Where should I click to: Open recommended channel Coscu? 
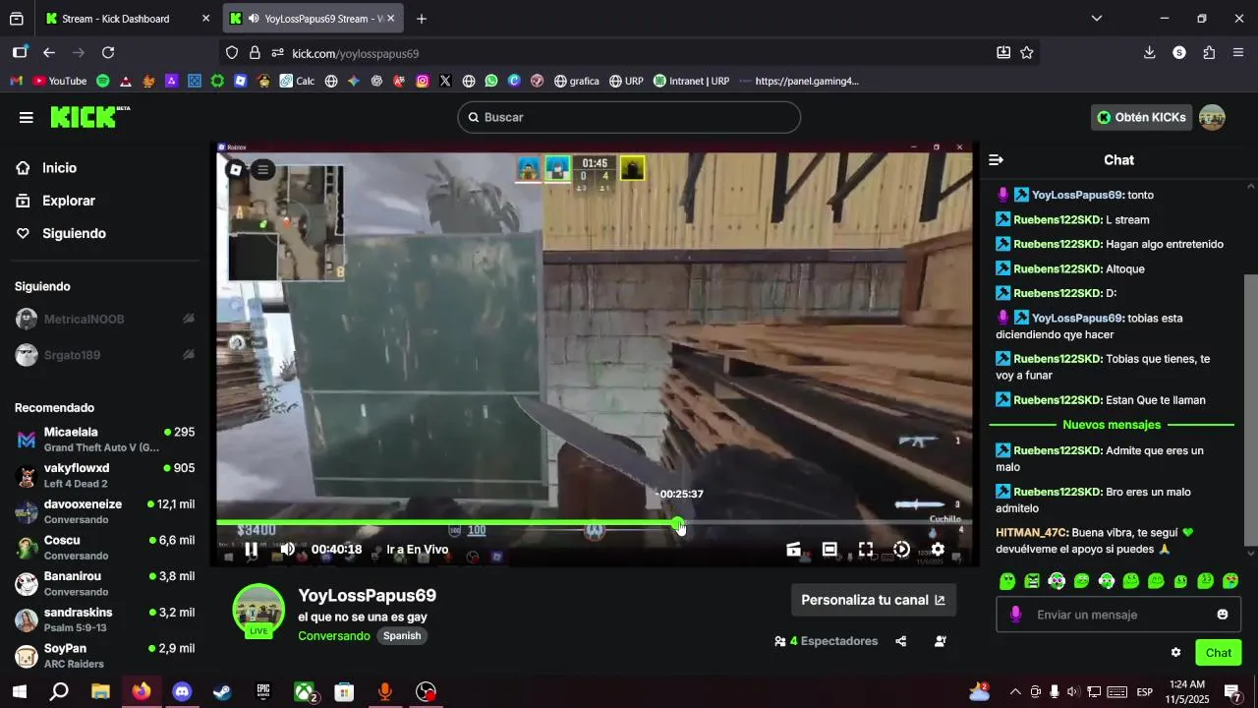[105, 547]
